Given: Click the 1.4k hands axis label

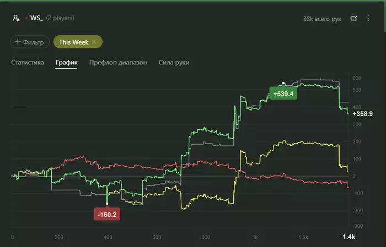Looking at the screenshot, I should pyautogui.click(x=349, y=237).
